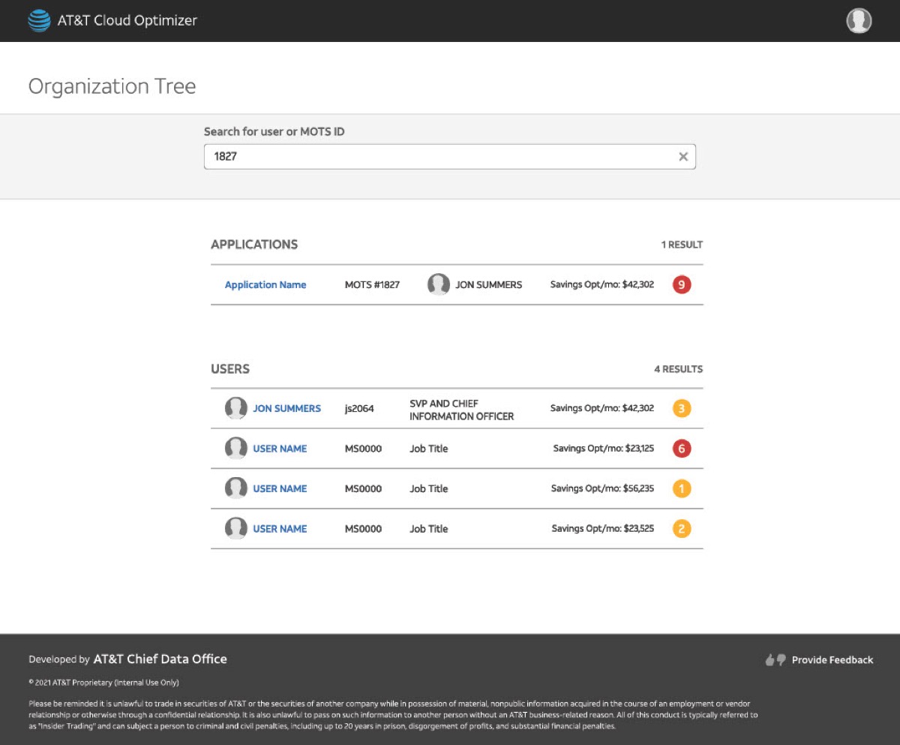Click the AT&T globe logo
Screen dimensions: 900x745
[x=39, y=20]
